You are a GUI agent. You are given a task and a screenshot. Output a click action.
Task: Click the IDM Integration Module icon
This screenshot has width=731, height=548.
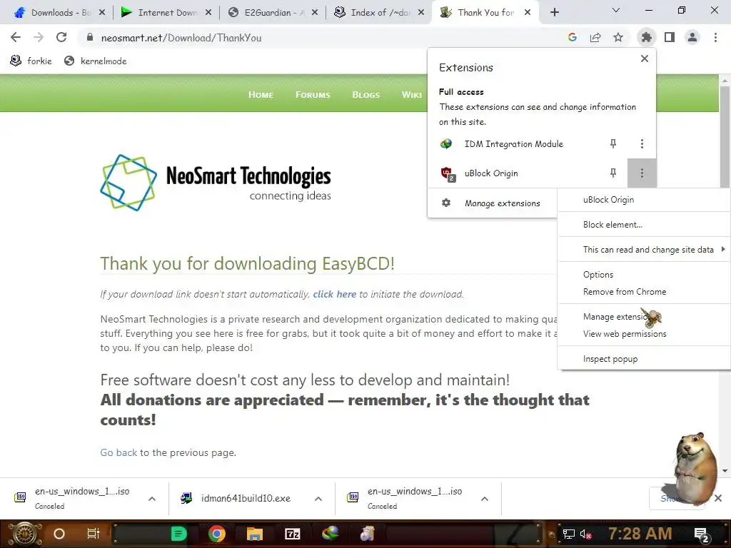pyautogui.click(x=446, y=144)
